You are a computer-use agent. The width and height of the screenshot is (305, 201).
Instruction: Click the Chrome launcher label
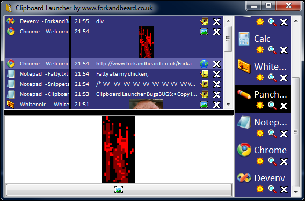(x=270, y=150)
